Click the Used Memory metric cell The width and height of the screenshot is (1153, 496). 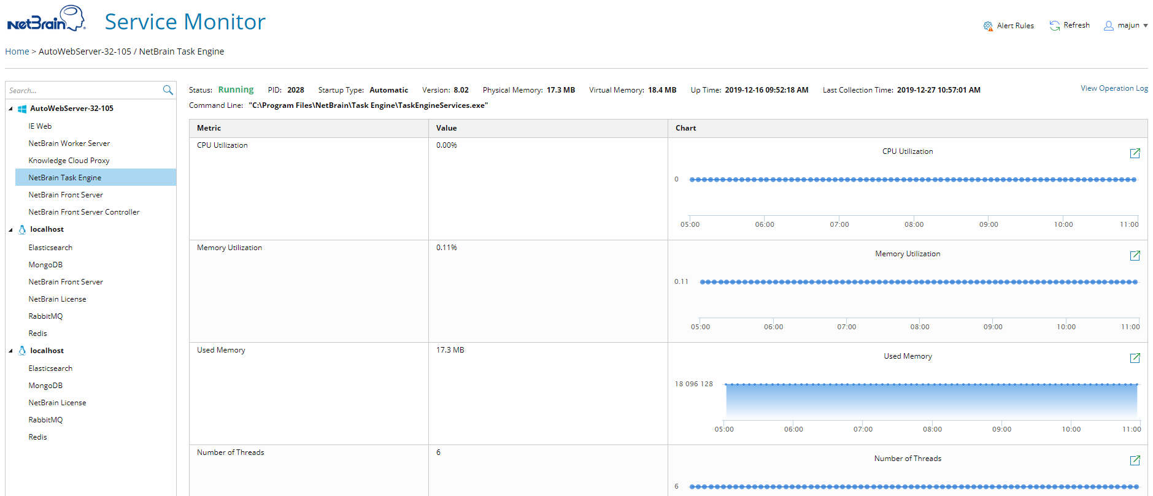pos(309,394)
